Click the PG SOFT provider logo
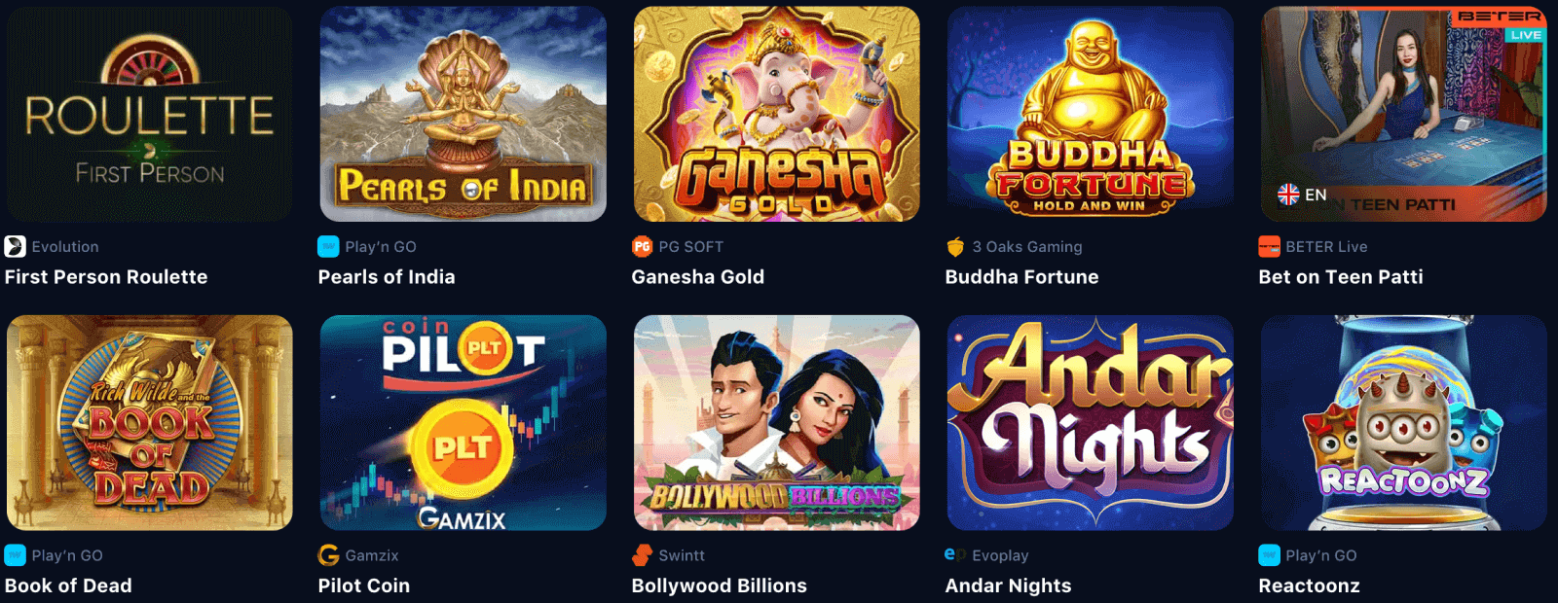Screen dimensions: 1558x603 click(642, 246)
